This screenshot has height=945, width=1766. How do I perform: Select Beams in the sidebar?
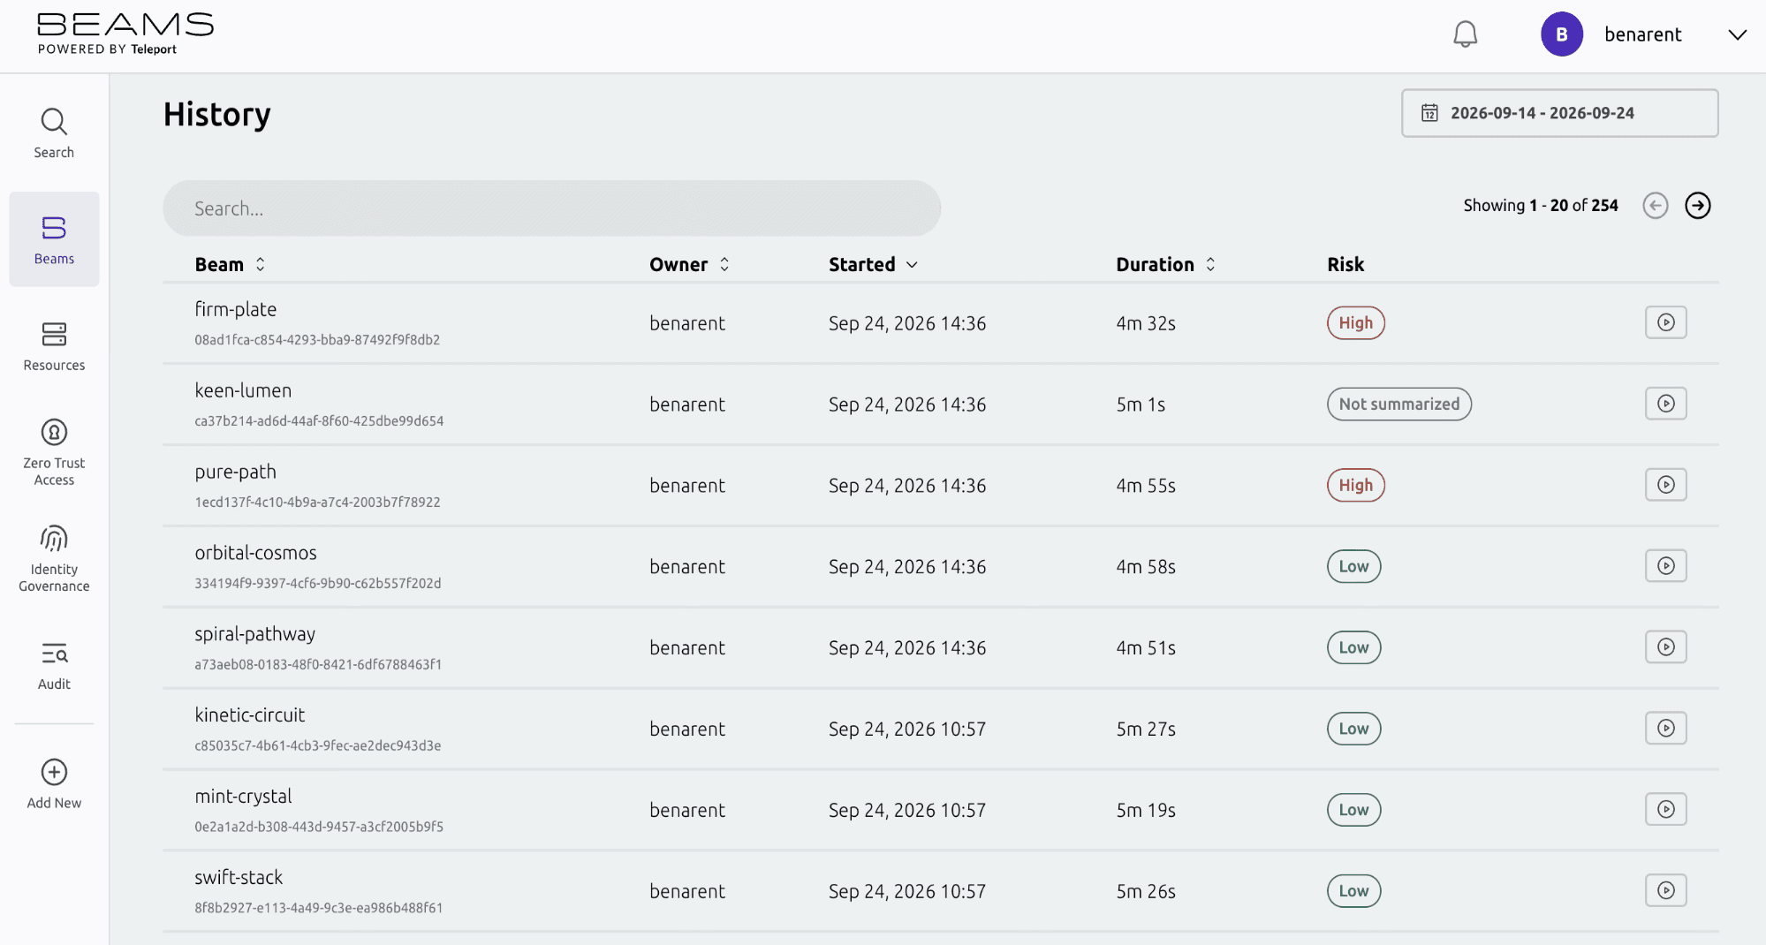pyautogui.click(x=54, y=239)
